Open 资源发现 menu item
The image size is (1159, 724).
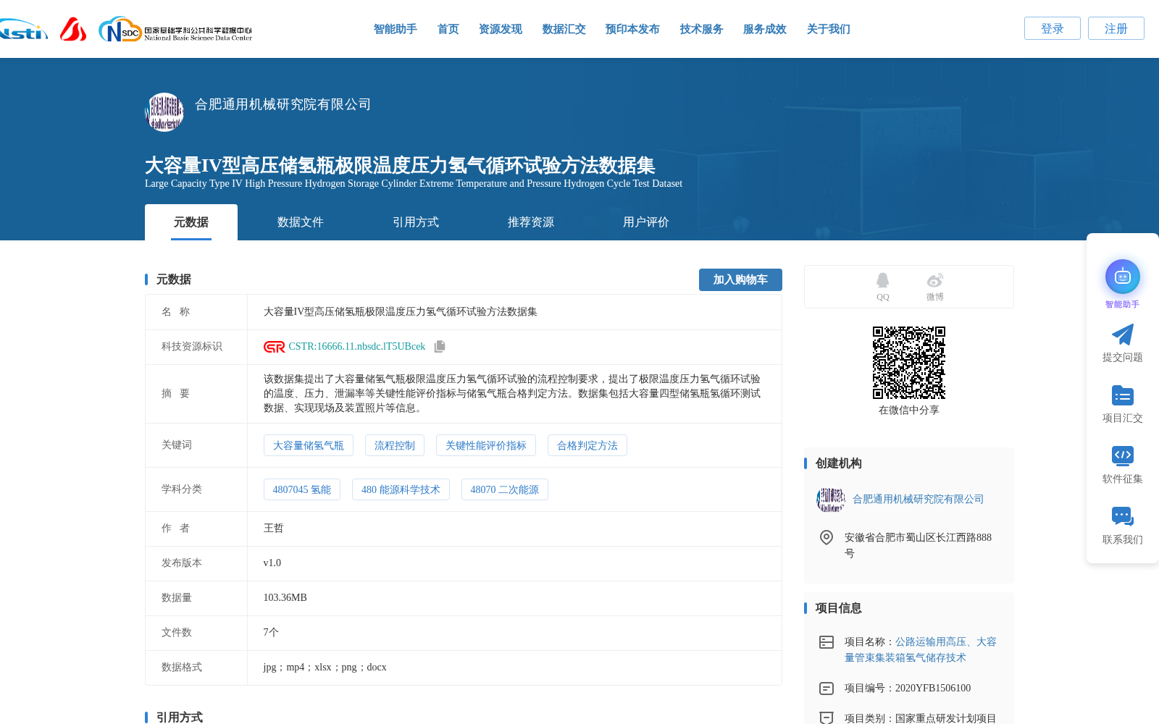(501, 29)
